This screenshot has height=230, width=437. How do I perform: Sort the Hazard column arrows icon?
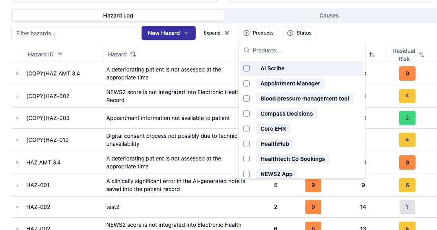[133, 54]
